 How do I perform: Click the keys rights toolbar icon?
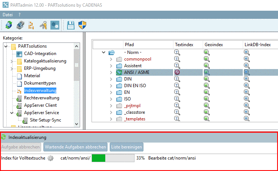click(43, 25)
